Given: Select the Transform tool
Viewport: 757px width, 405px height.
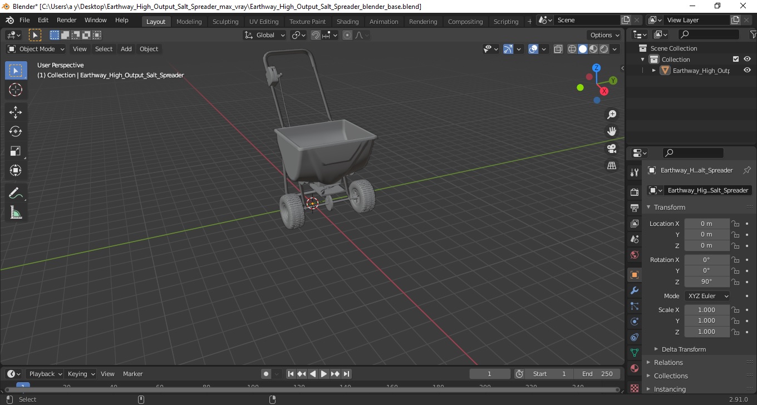Looking at the screenshot, I should point(16,170).
